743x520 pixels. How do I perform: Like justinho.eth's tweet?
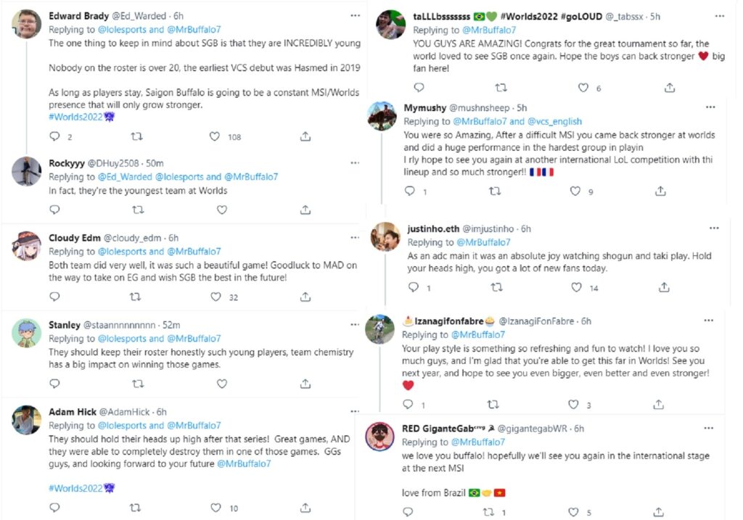point(575,287)
